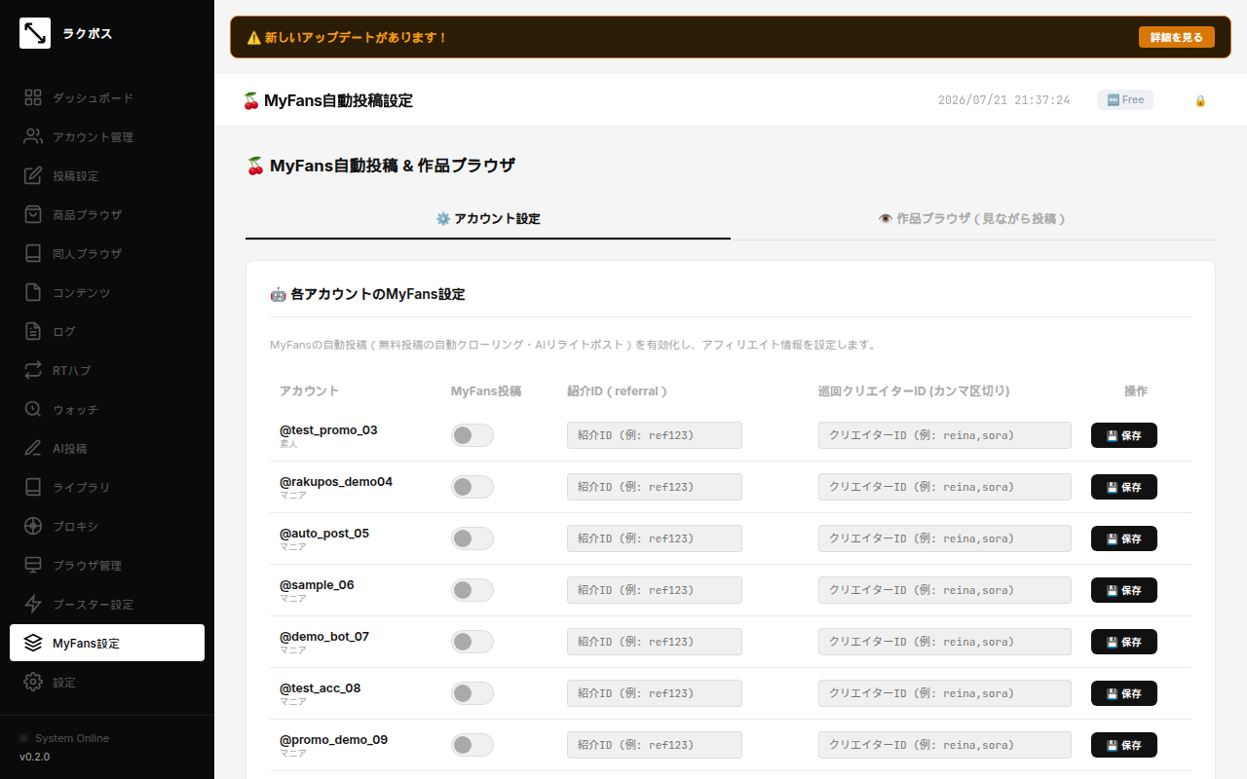Click the 巡回クリエイターID column header
The height and width of the screenshot is (779, 1247).
[914, 390]
